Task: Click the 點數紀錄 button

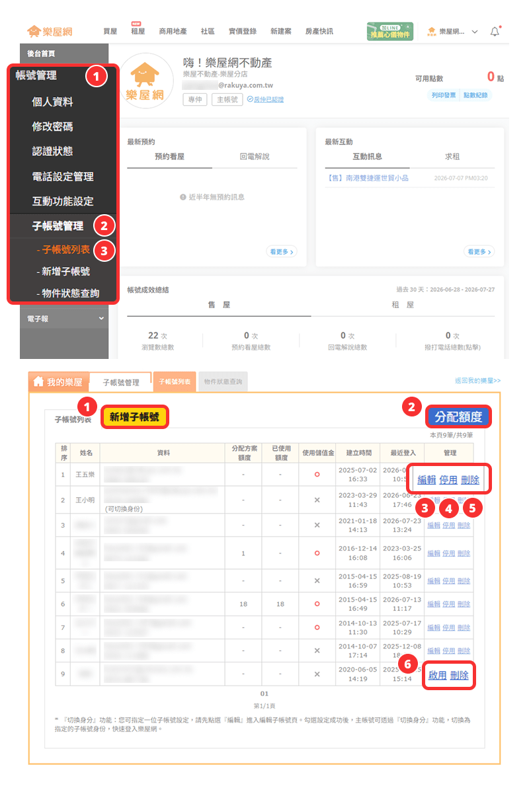Action: (x=475, y=95)
